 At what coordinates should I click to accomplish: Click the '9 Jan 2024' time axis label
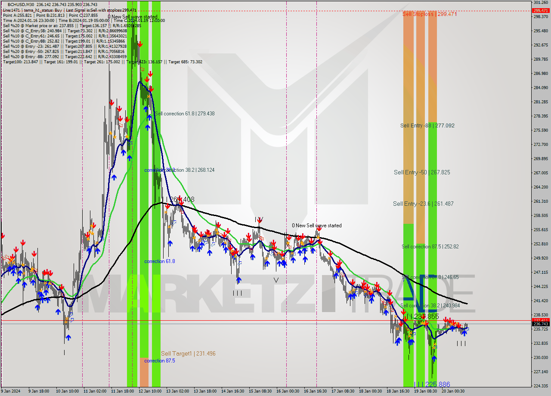[x=11, y=391]
